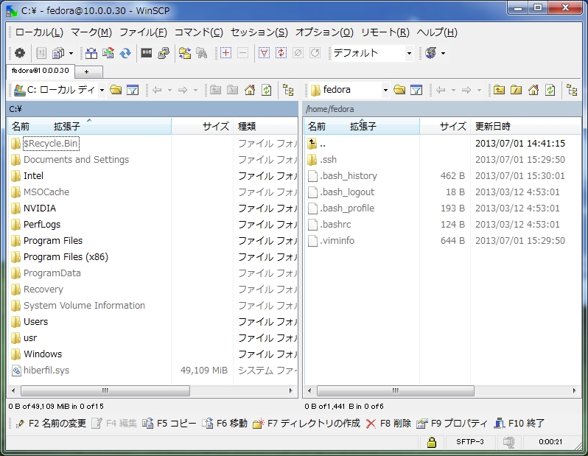Go to local home directory icon
Screen dimensions: 588x456
(x=250, y=90)
